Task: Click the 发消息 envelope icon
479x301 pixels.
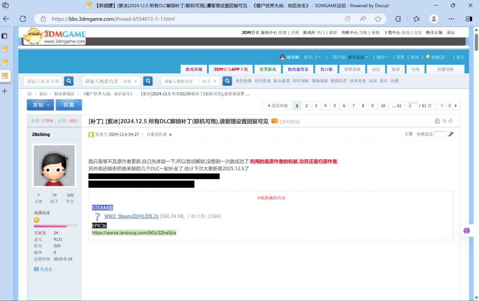Action: pos(36,269)
